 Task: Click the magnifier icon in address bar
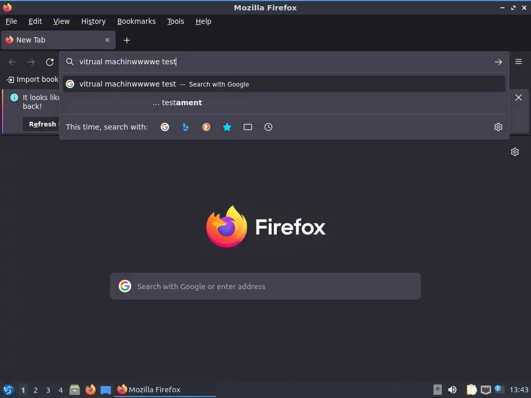click(x=70, y=62)
